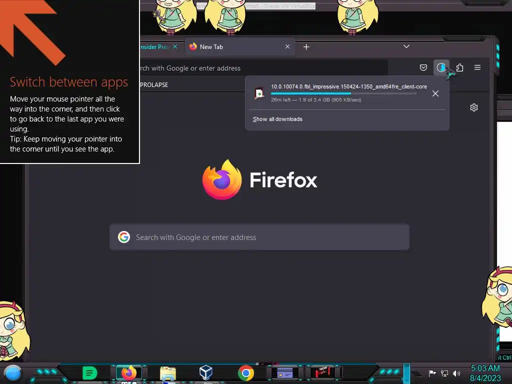Focus the Firefox URL address bar
The height and width of the screenshot is (384, 512).
point(264,68)
